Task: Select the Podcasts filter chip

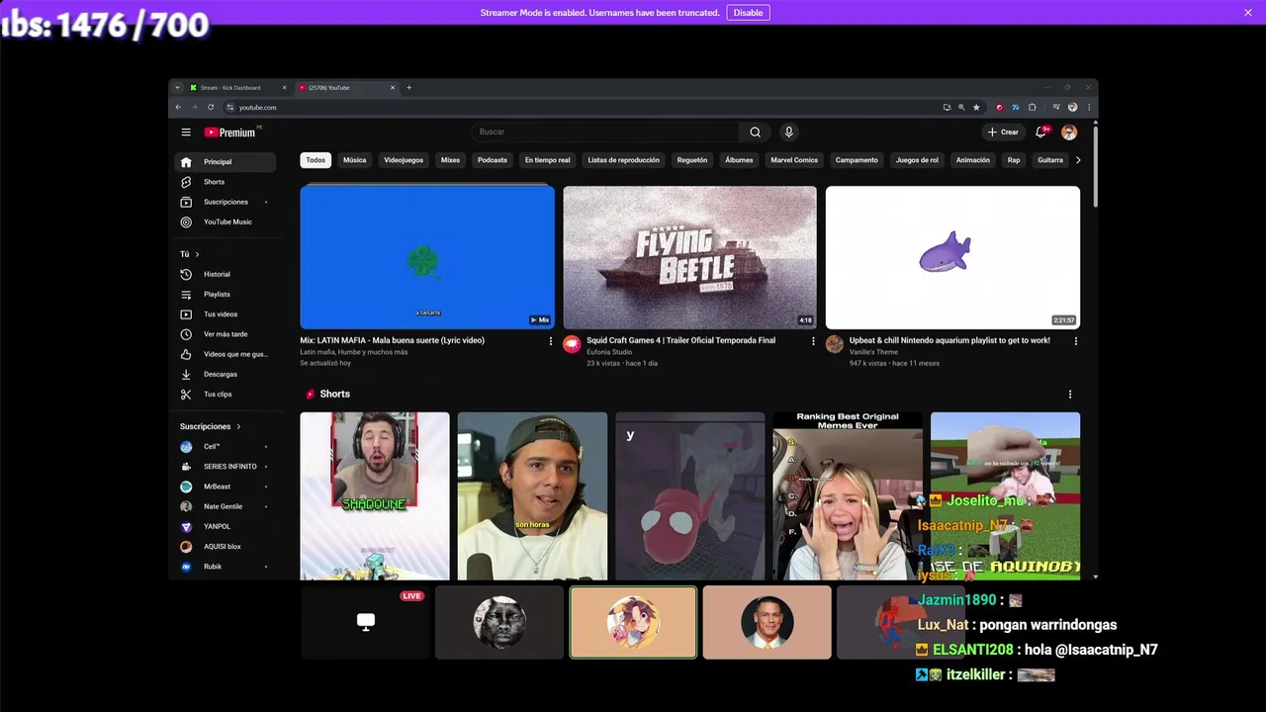Action: (492, 160)
